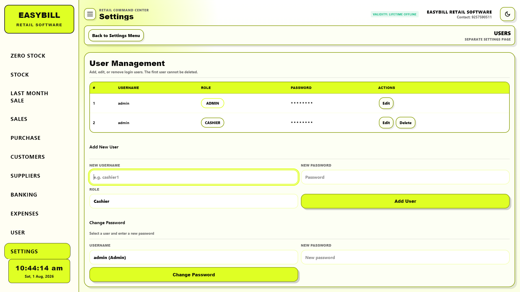Go back to Settings Menu
Image resolution: width=520 pixels, height=292 pixels.
[x=116, y=35]
